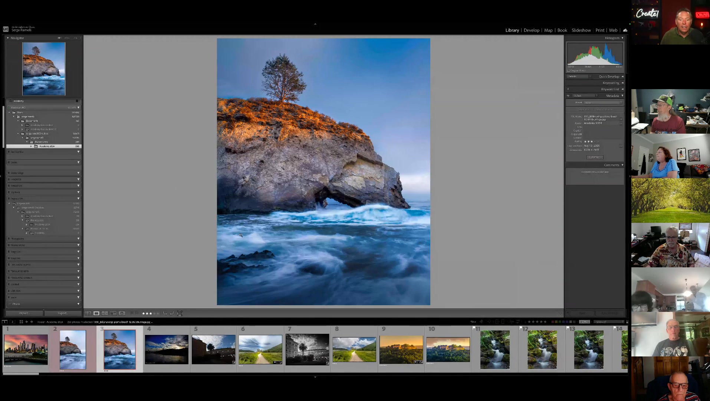Click Customize button in Metadata panel
This screenshot has width=710, height=401.
(x=595, y=157)
